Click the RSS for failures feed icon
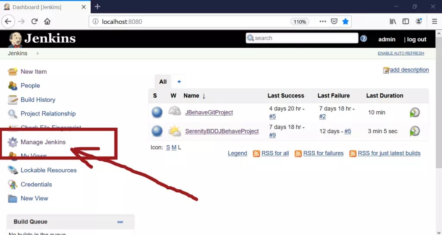This screenshot has height=235, width=442. [298, 154]
